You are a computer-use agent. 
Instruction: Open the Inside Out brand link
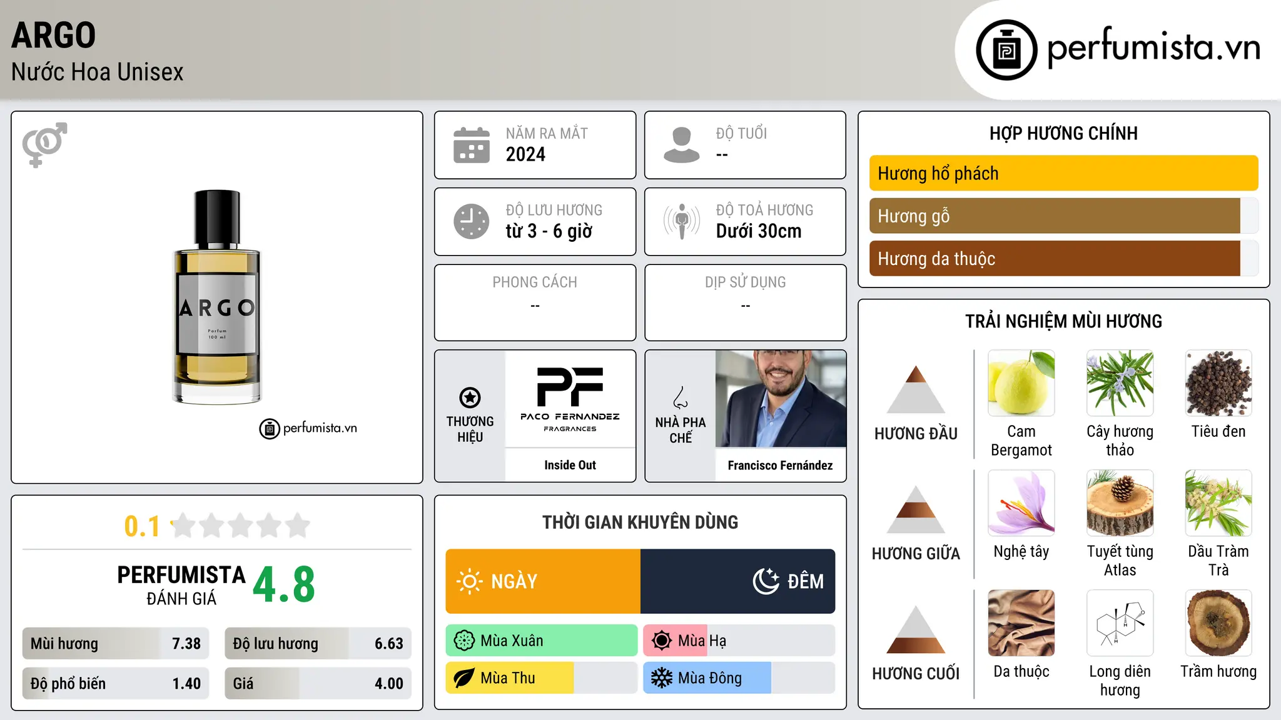570,465
